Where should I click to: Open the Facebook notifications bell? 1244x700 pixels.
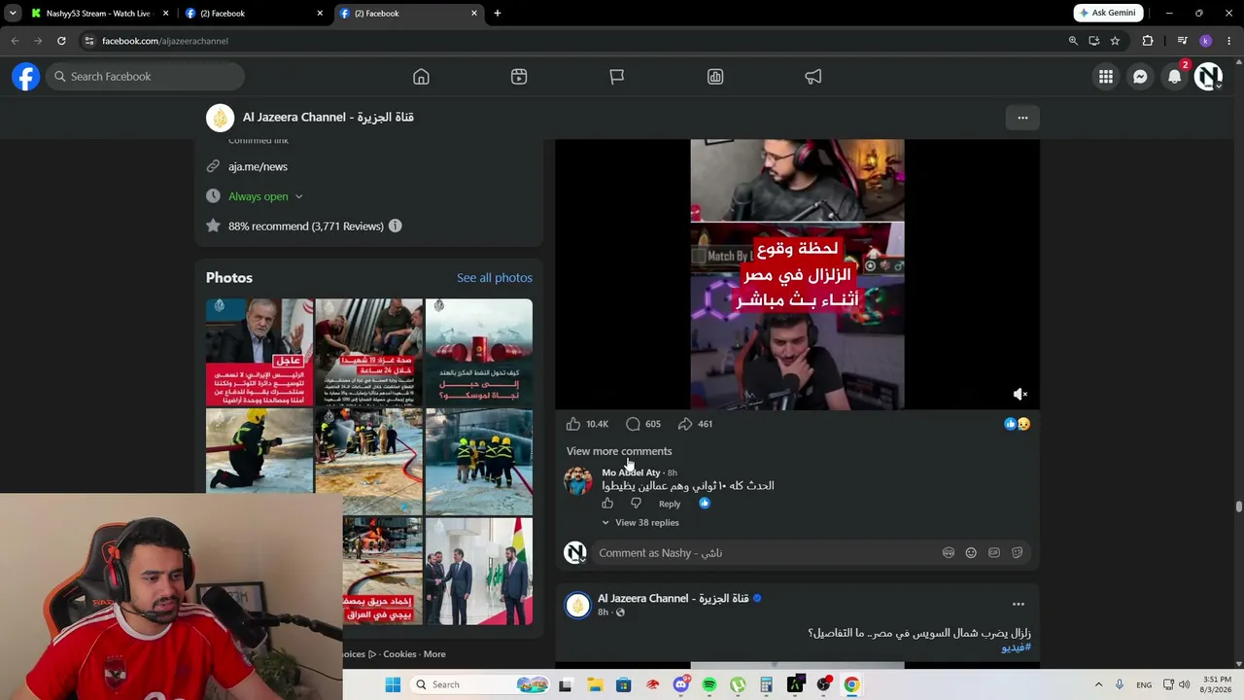point(1175,77)
